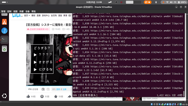Open 赛事 in bilibili navigation
The image size is (188, 106).
coord(65,15)
